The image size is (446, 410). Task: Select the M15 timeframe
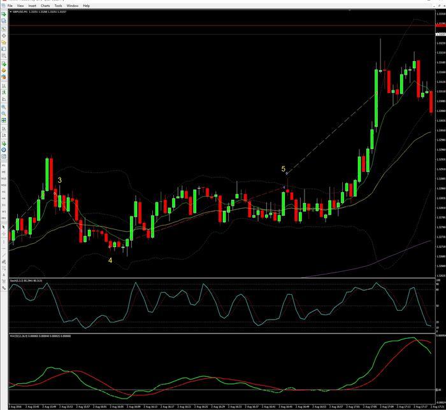click(x=4, y=178)
